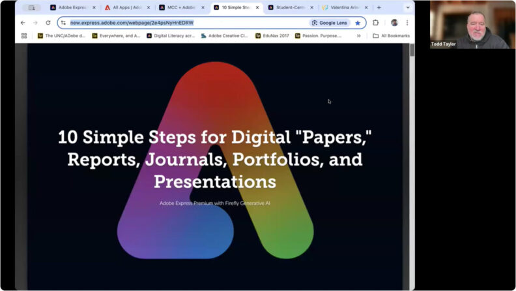
Task: Close the 10 Simple Steps tab
Action: [x=257, y=7]
